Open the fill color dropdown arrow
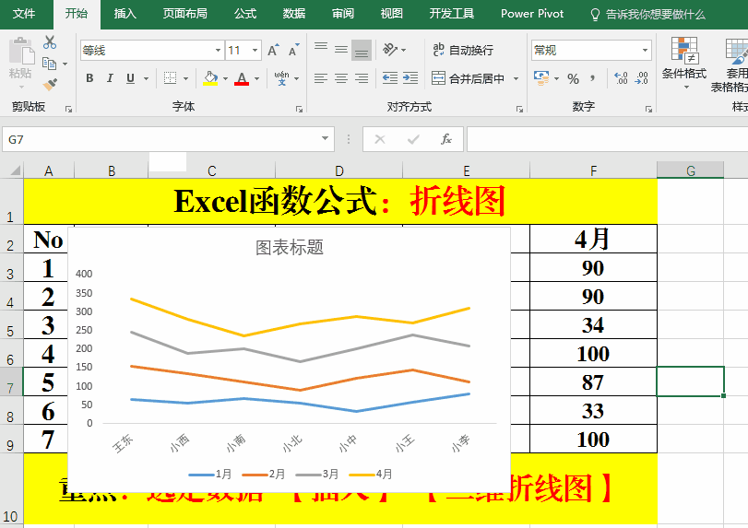Image resolution: width=748 pixels, height=528 pixels. [225, 78]
